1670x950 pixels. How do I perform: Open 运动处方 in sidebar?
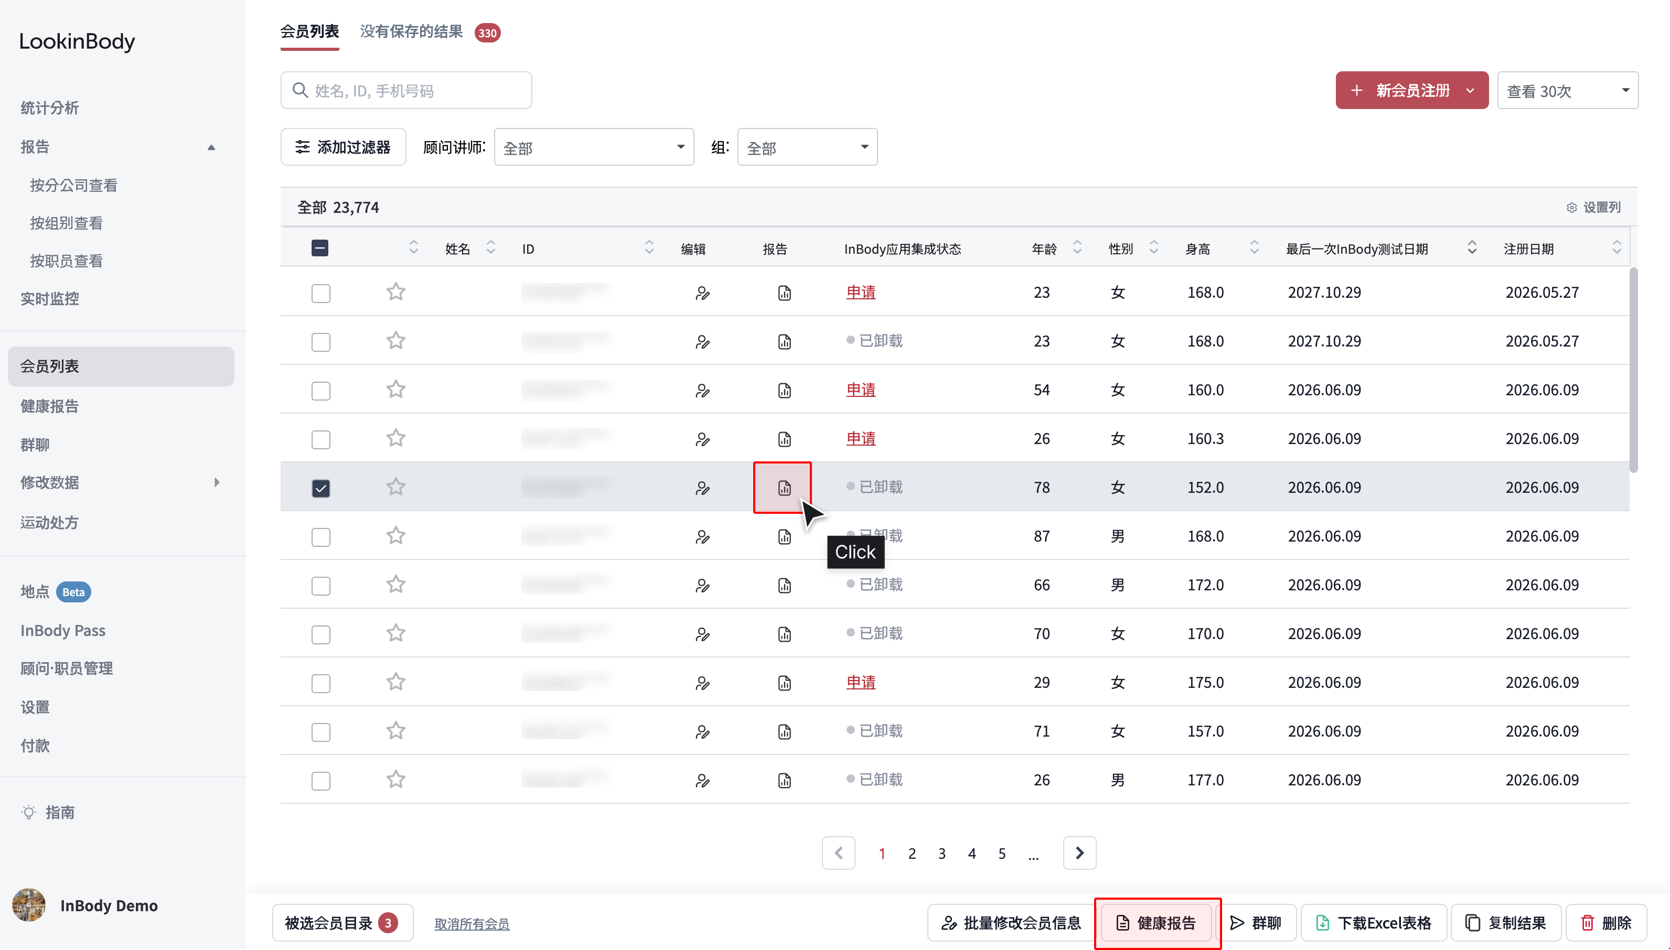coord(50,522)
